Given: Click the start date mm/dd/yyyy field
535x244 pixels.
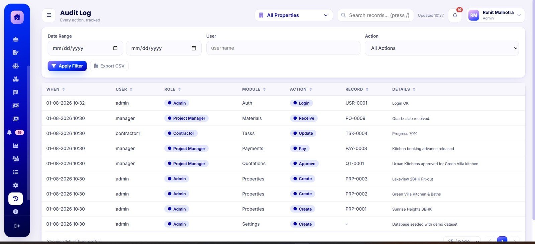Looking at the screenshot, I should pos(85,48).
